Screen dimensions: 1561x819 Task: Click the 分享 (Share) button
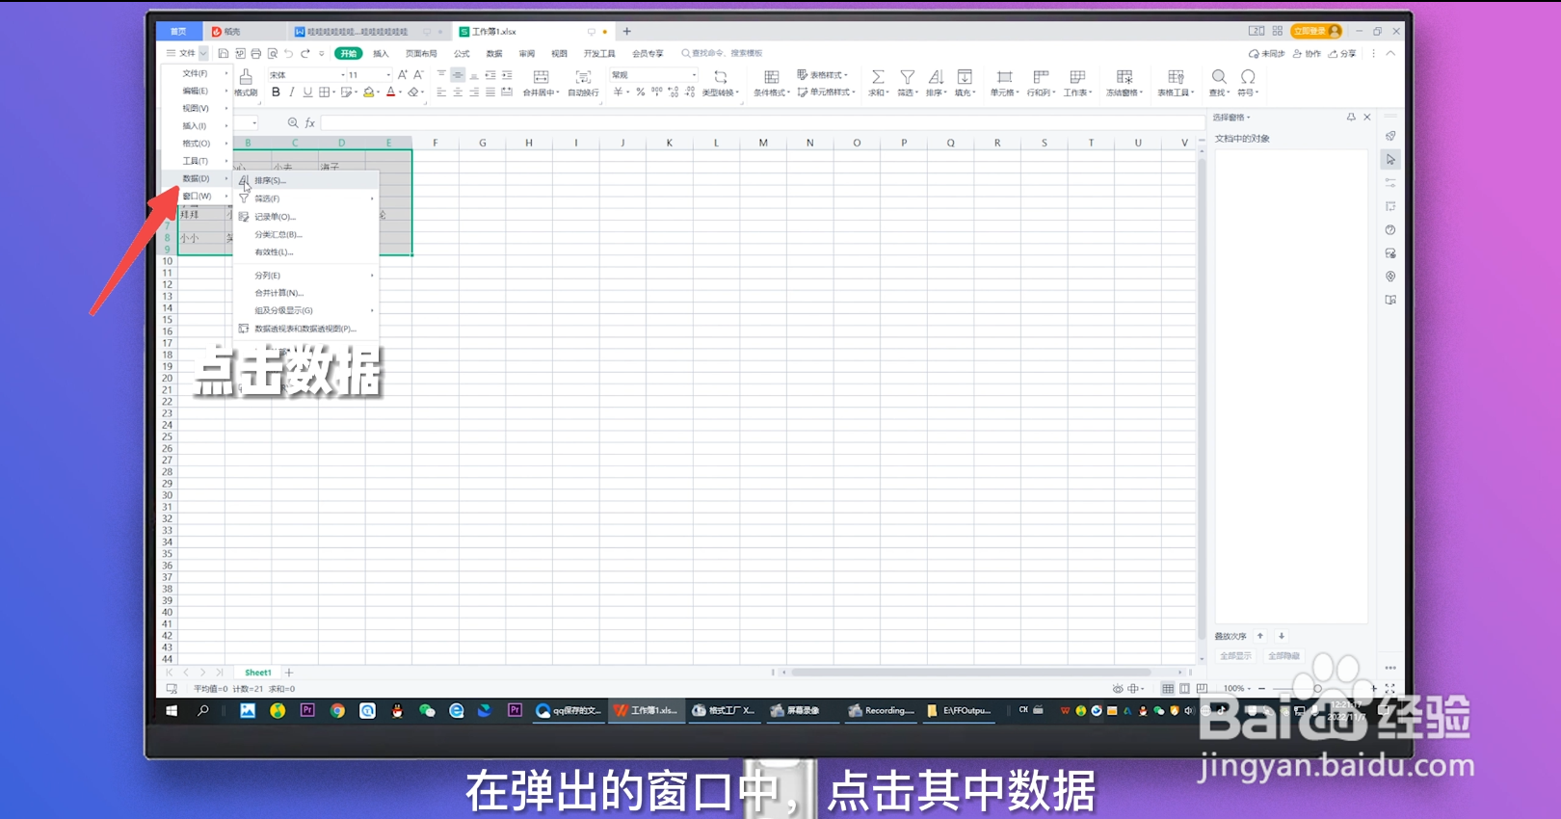coord(1342,54)
